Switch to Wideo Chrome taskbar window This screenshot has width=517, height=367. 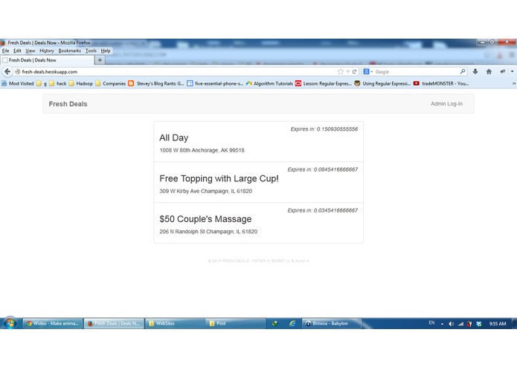[x=53, y=324]
